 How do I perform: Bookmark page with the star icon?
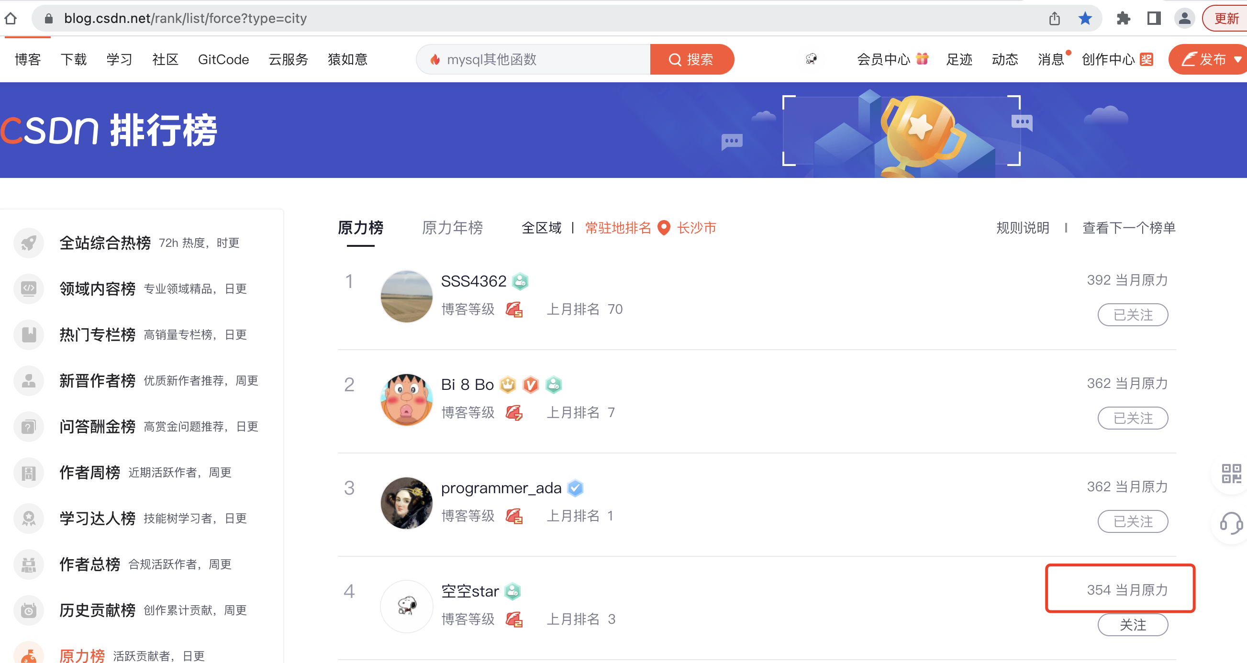point(1085,18)
